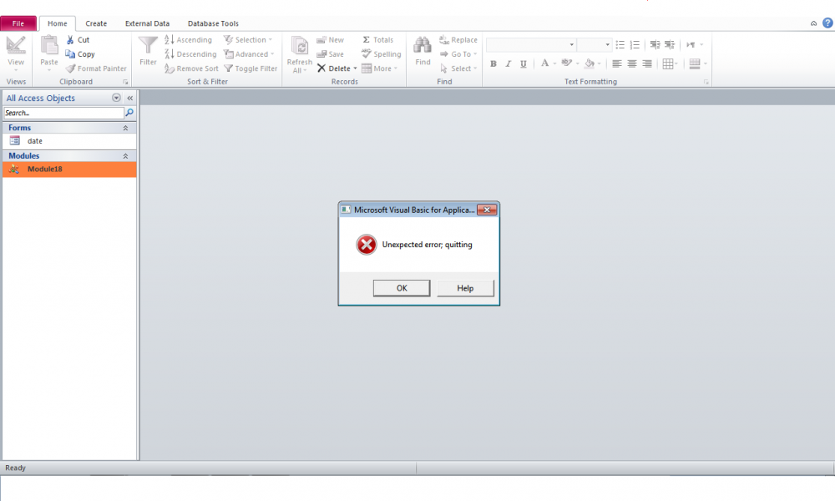Open the font color picker
Viewport: 835px width, 501px height.
tap(544, 64)
